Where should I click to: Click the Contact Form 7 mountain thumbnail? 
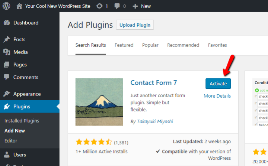[x=99, y=102]
